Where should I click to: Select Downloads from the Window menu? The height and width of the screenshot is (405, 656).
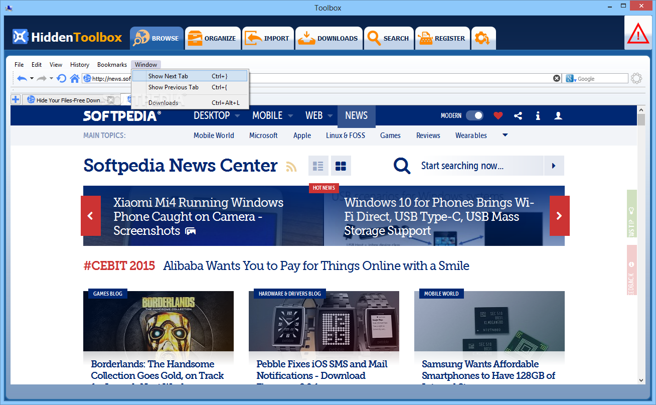(x=190, y=103)
